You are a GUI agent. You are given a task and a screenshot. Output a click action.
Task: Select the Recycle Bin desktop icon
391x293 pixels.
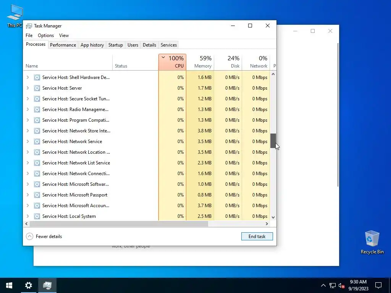(x=372, y=242)
